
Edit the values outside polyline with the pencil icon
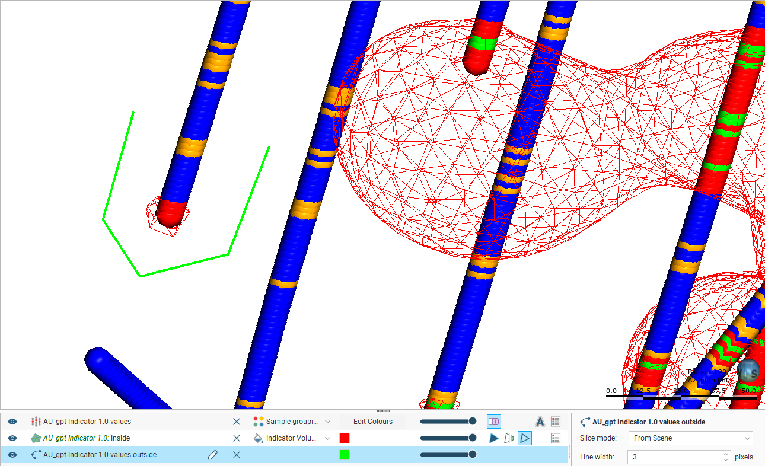[x=212, y=455]
